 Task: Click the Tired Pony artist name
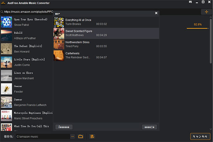(72, 46)
